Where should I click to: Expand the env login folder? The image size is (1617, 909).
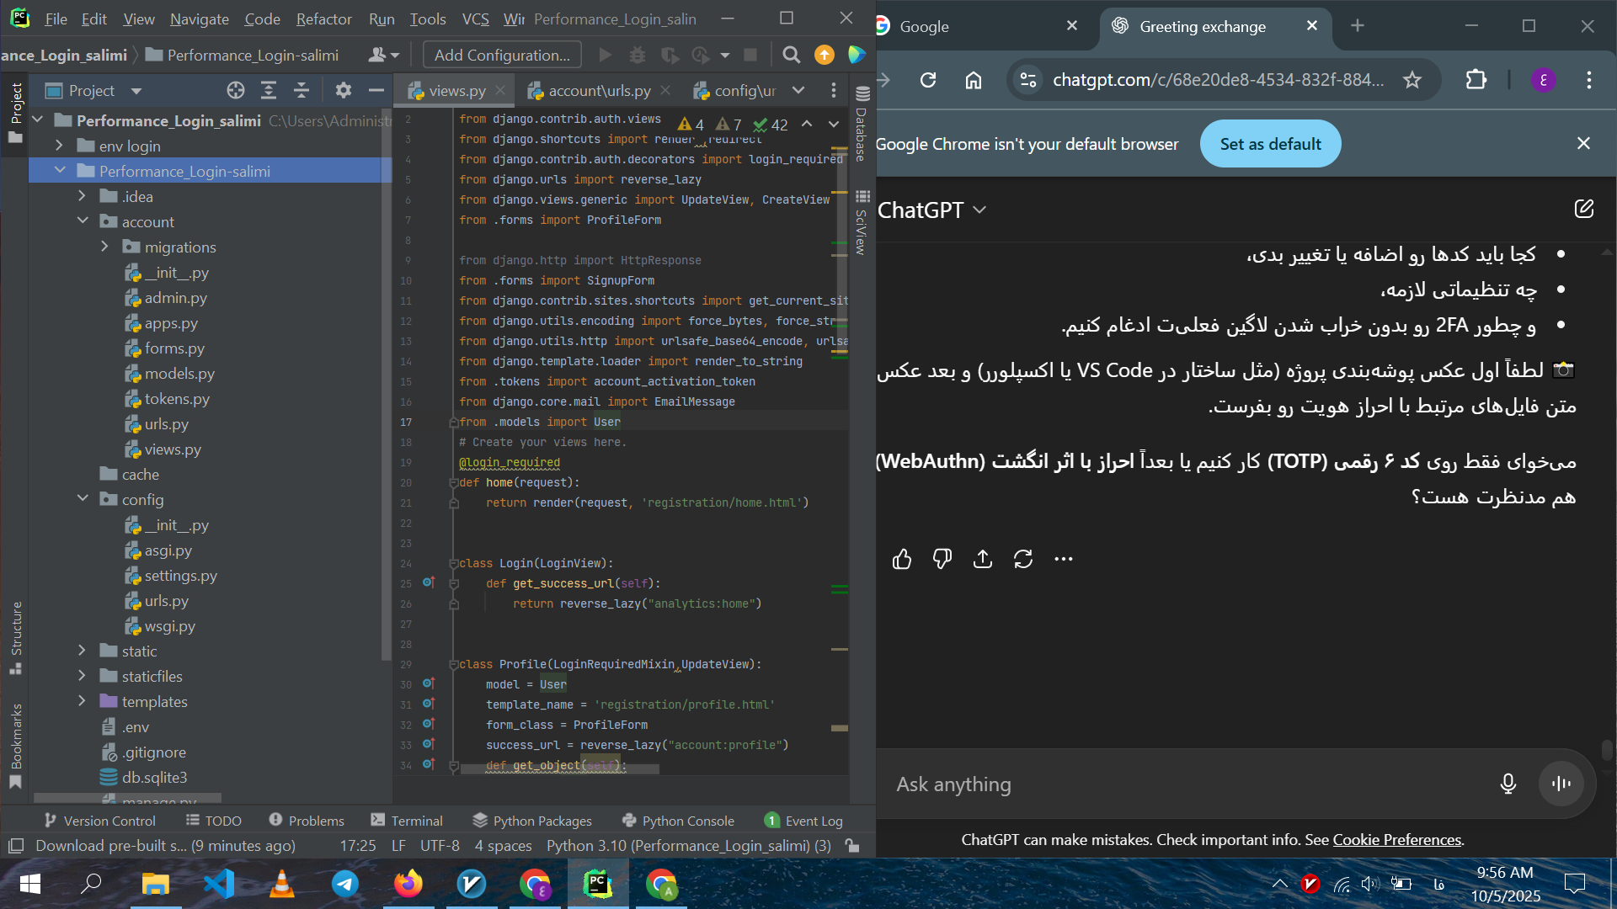[60, 146]
